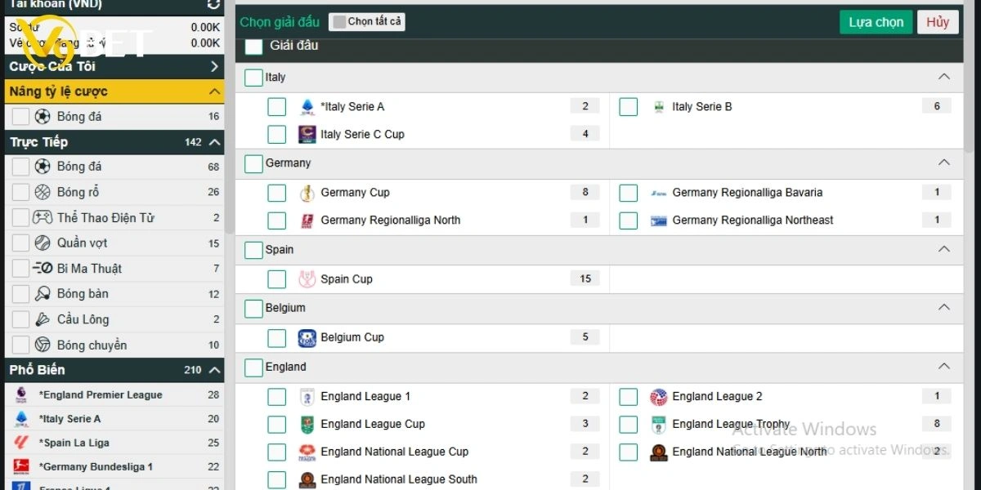
Task: Click the Italy Serie A league logo
Action: point(307,106)
